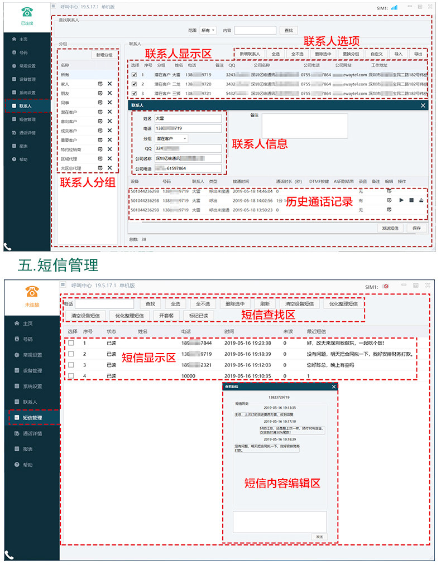This screenshot has width=441, height=565.
Task: Click 自定义 button in contacts options
Action: point(376,54)
